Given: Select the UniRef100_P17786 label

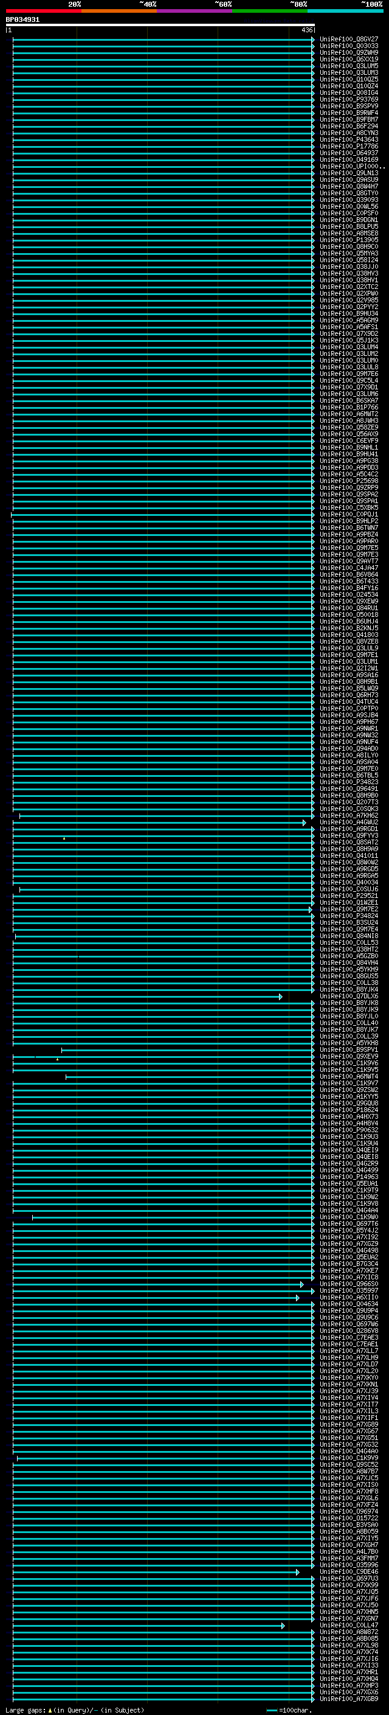Looking at the screenshot, I should [x=349, y=147].
